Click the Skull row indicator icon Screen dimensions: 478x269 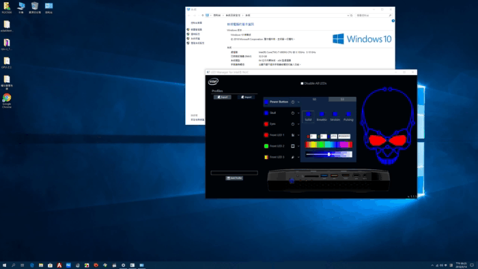click(x=293, y=113)
